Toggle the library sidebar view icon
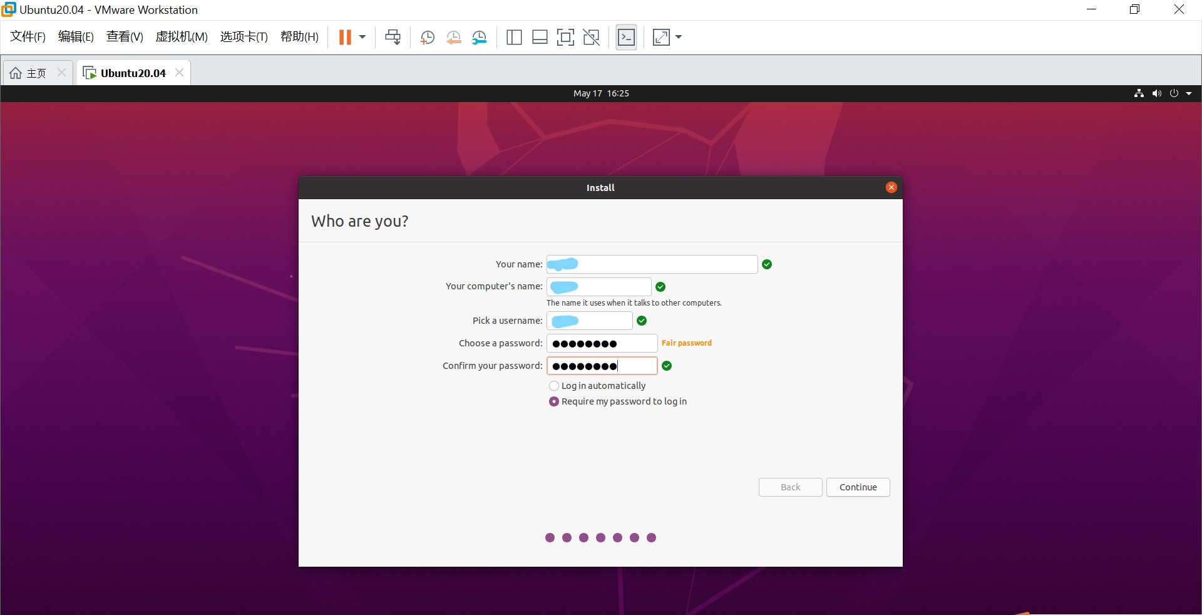This screenshot has width=1202, height=615. [514, 38]
